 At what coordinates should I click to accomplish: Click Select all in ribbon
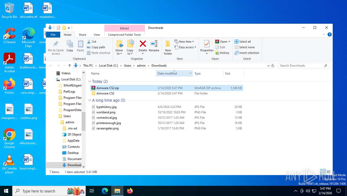tap(243, 42)
